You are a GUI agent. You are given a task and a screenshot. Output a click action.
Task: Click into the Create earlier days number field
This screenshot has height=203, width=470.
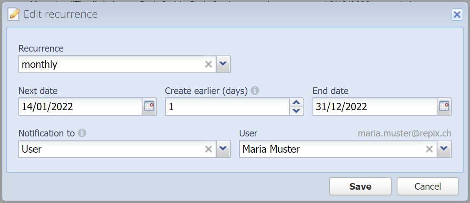227,106
